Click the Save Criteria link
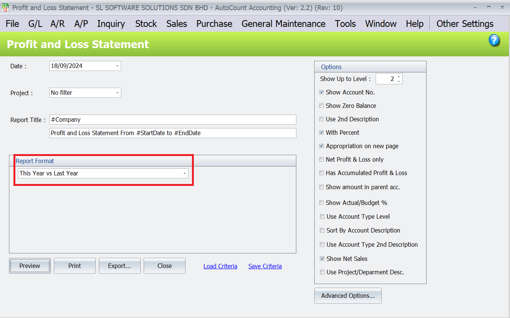Screen dimensions: 510x318 click(x=265, y=266)
